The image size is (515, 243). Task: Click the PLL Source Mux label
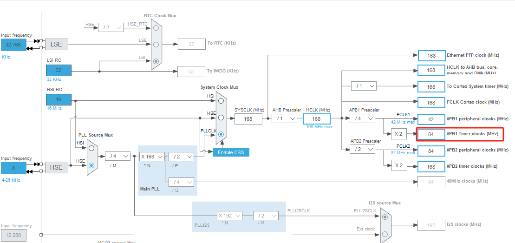point(96,135)
